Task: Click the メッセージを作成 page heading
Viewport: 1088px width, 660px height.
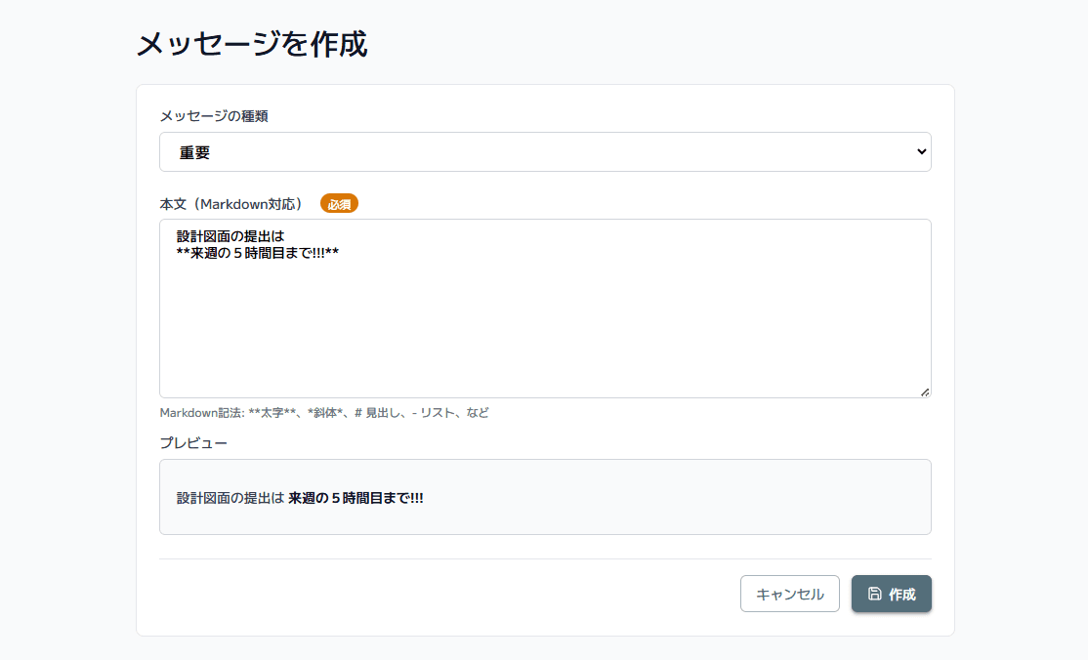Action: pos(252,44)
